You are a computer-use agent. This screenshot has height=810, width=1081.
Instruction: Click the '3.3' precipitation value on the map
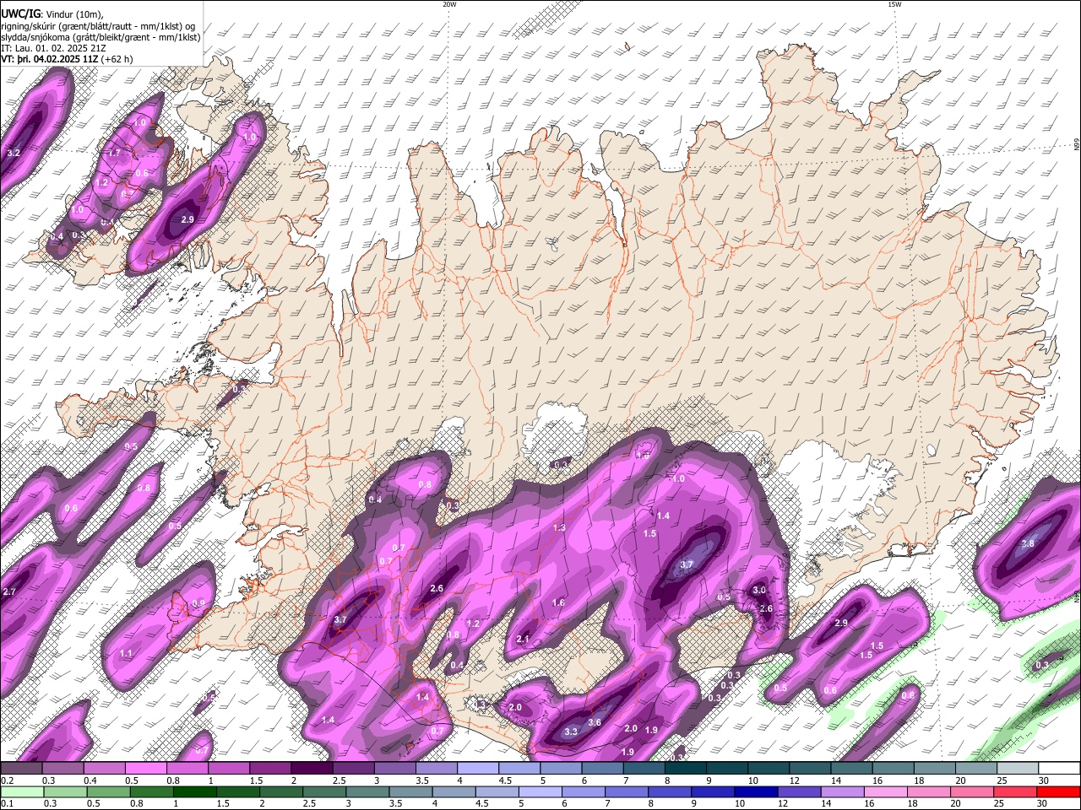click(571, 732)
